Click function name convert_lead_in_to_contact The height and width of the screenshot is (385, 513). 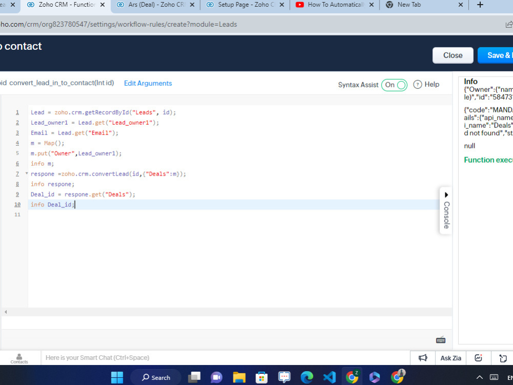52,83
